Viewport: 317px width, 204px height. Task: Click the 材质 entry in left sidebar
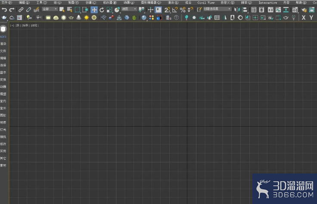tap(3, 122)
